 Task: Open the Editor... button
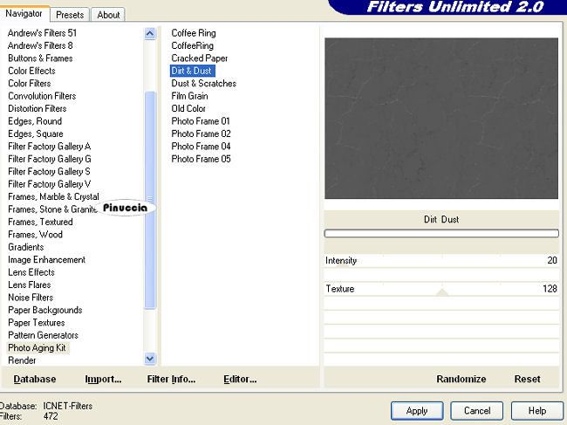[x=240, y=379]
